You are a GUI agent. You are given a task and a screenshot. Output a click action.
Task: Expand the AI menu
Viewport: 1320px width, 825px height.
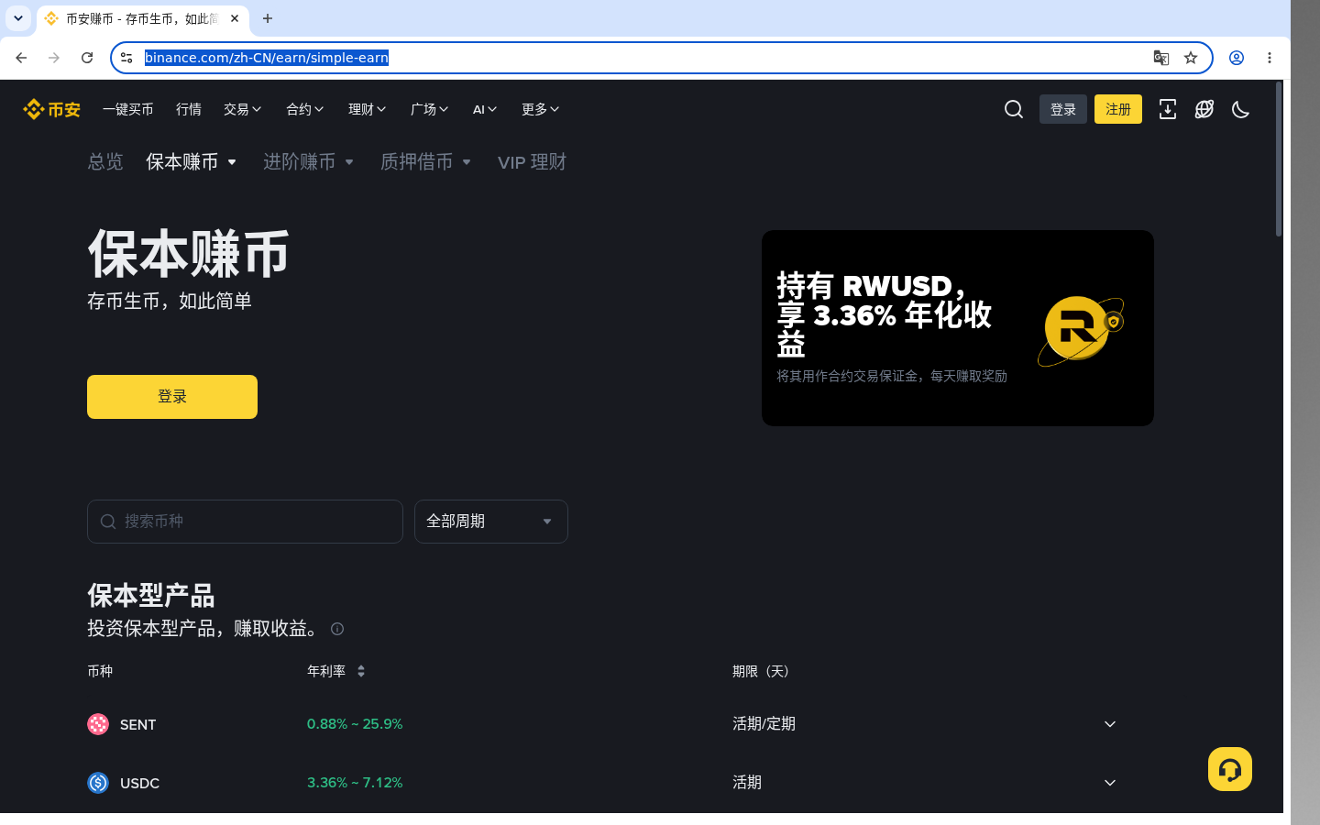[485, 109]
